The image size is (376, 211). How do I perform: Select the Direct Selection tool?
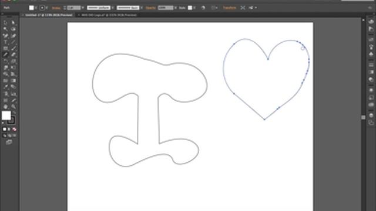click(13, 22)
